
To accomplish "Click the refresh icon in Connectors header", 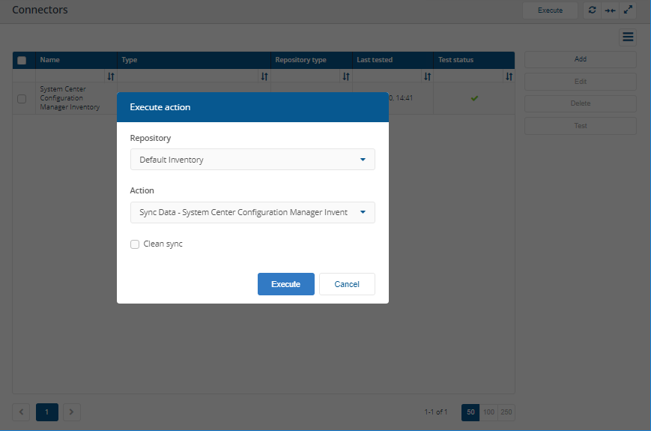I will pos(593,10).
